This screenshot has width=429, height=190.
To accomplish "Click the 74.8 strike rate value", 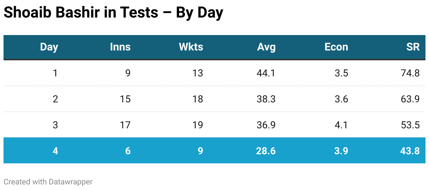I will point(410,73).
